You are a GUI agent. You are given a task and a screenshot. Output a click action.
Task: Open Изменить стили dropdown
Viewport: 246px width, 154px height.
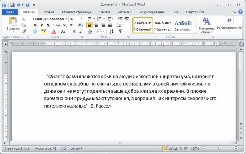207,25
